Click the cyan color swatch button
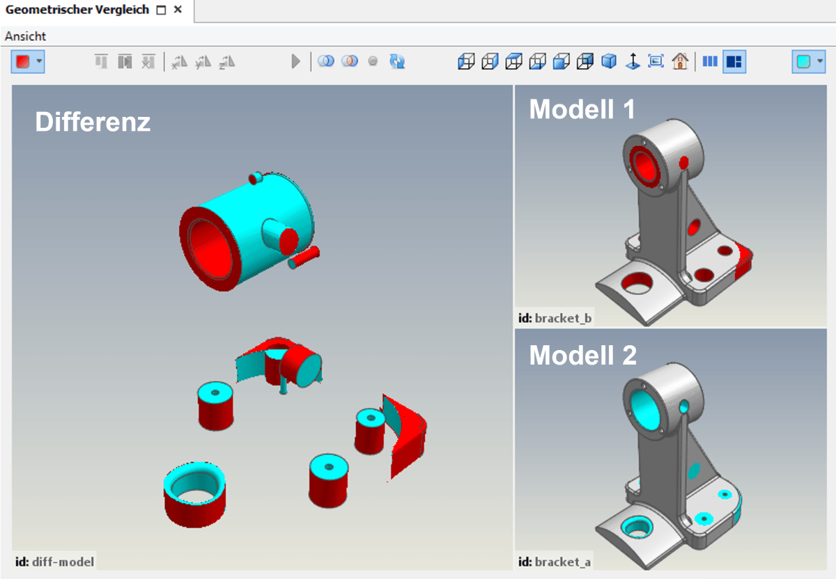This screenshot has height=579, width=836. pos(804,62)
